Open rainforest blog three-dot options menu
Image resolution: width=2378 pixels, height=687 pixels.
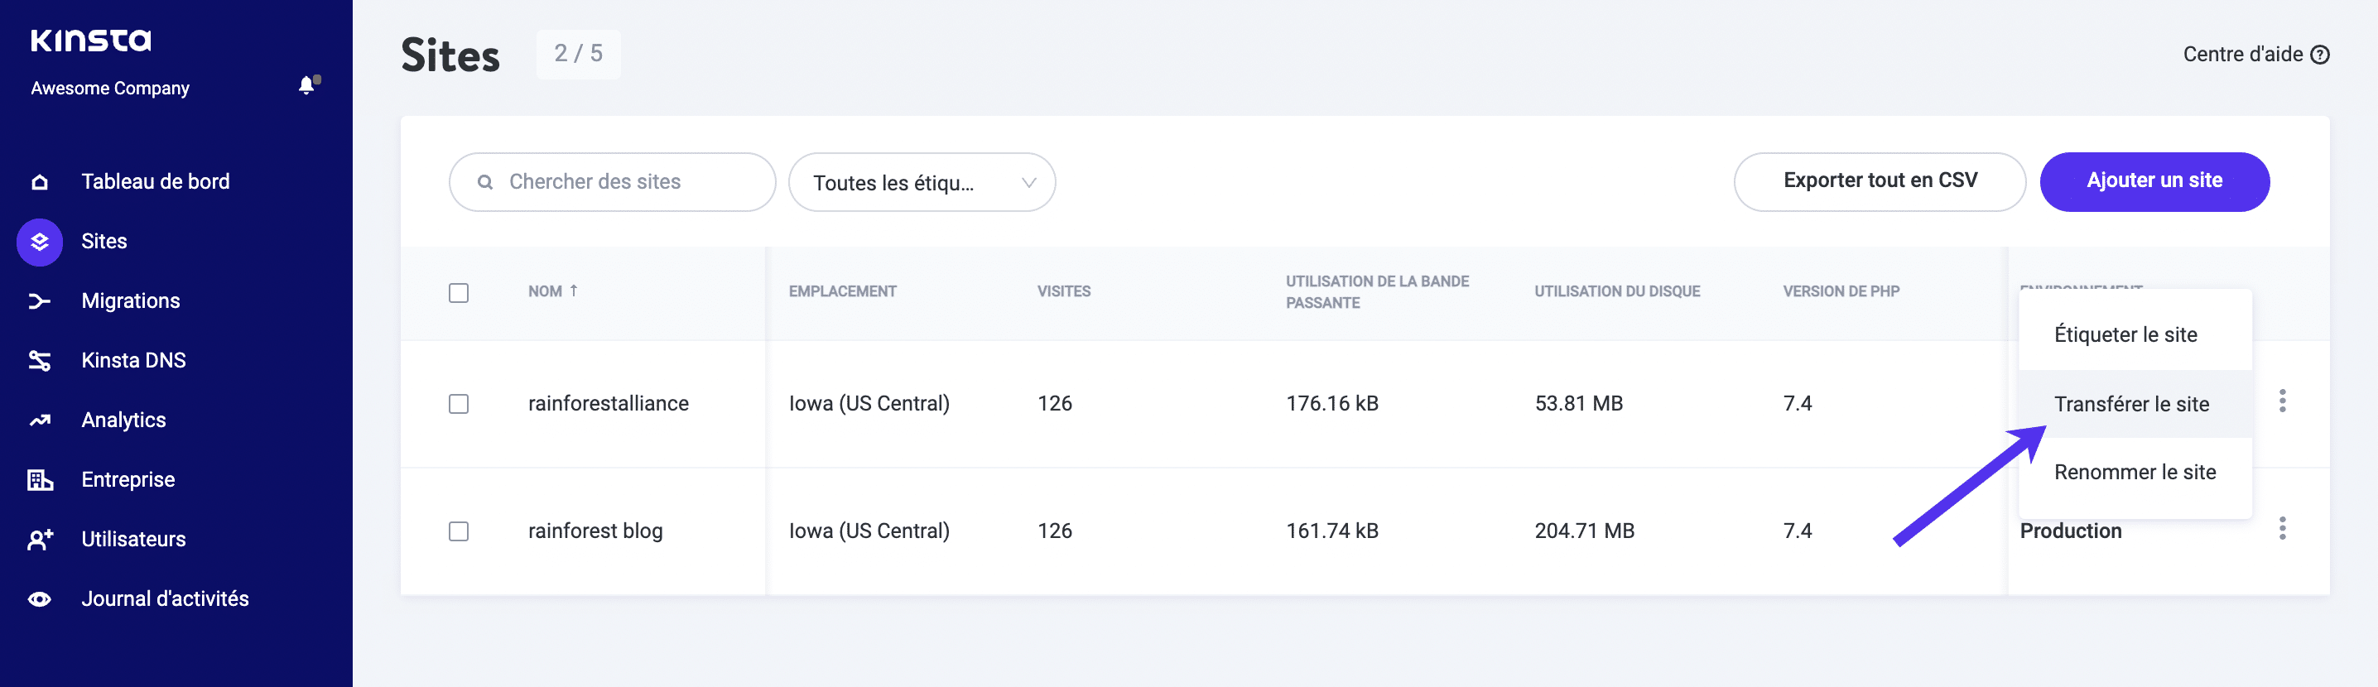pyautogui.click(x=2282, y=528)
